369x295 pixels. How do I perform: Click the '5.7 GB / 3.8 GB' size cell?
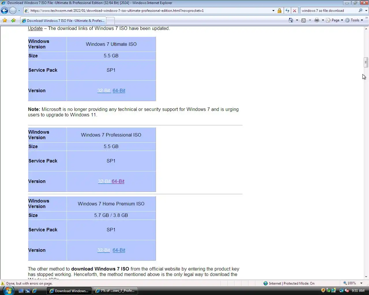point(111,215)
